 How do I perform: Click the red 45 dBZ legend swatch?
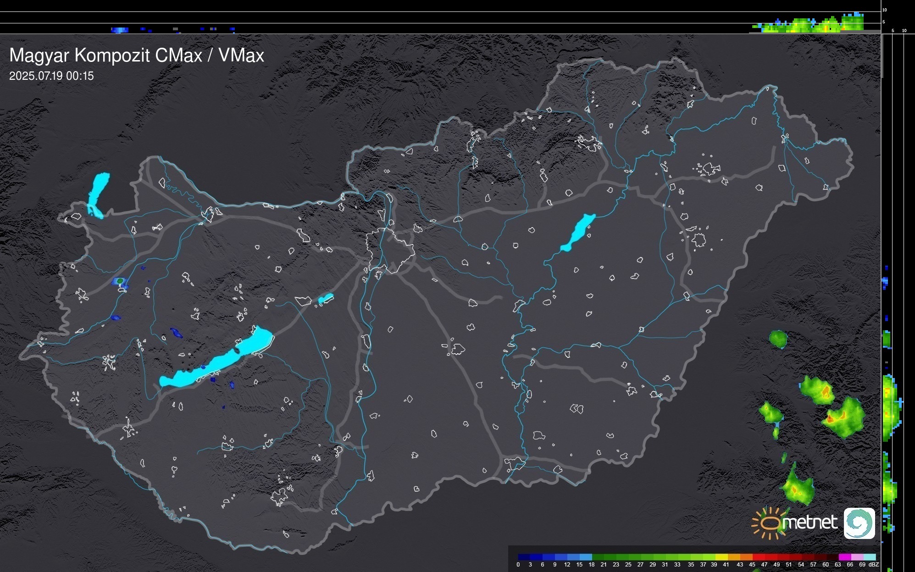(758, 557)
